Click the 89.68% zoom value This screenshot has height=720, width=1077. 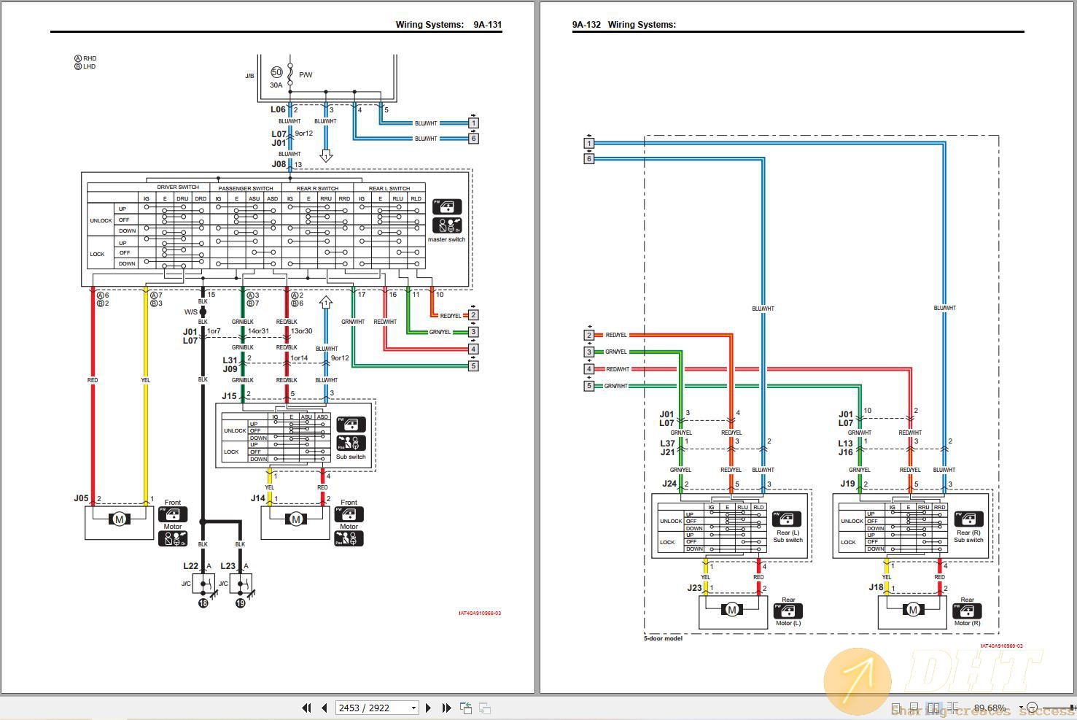[x=989, y=708]
